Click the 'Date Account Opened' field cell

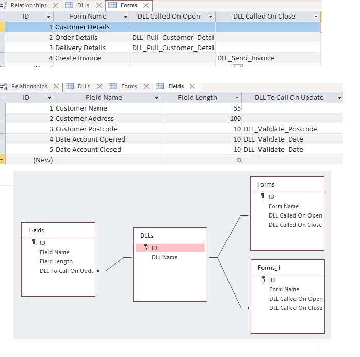click(x=107, y=139)
